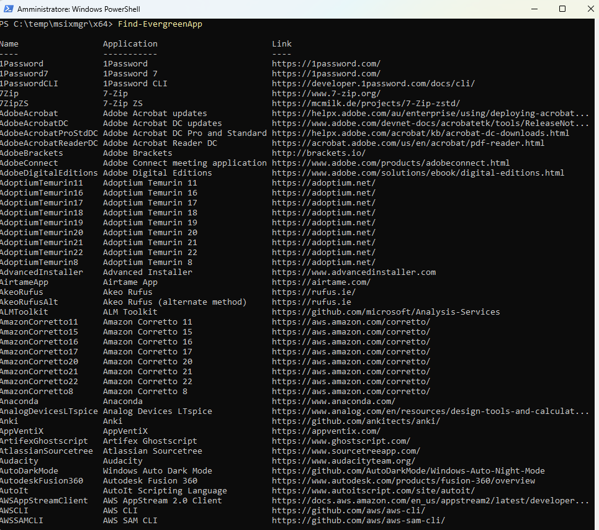Click the 'Application' column header
The height and width of the screenshot is (530, 599).
(x=130, y=44)
